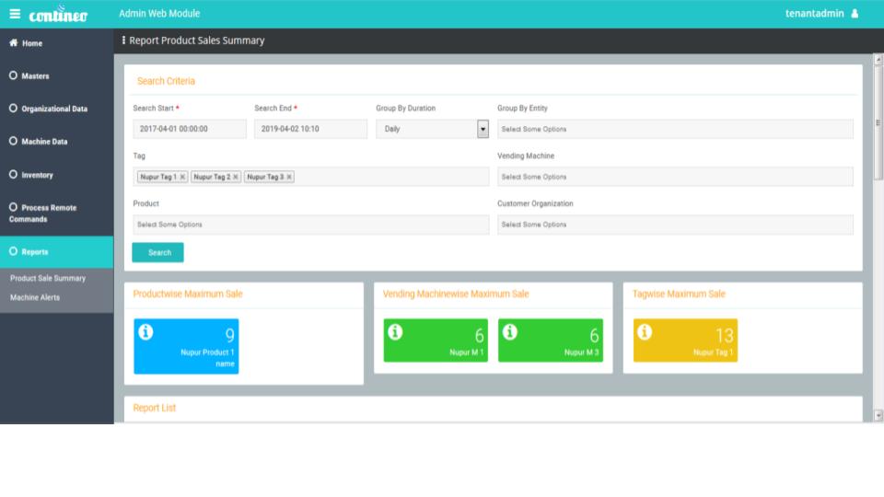Expand the Organizational Data menu
The image size is (884, 497).
(56, 109)
